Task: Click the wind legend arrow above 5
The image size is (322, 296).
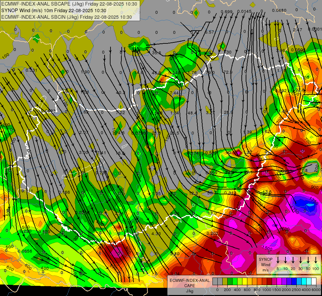Action: pyautogui.click(x=278, y=260)
